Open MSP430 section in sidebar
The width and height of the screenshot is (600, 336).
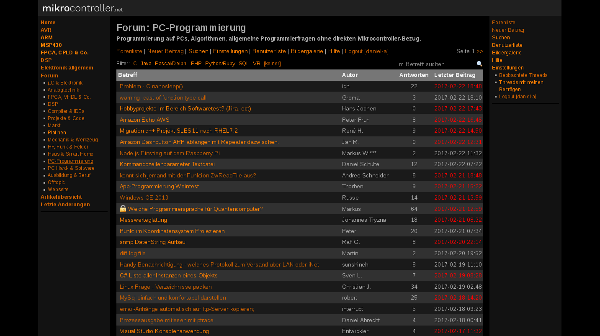51,45
